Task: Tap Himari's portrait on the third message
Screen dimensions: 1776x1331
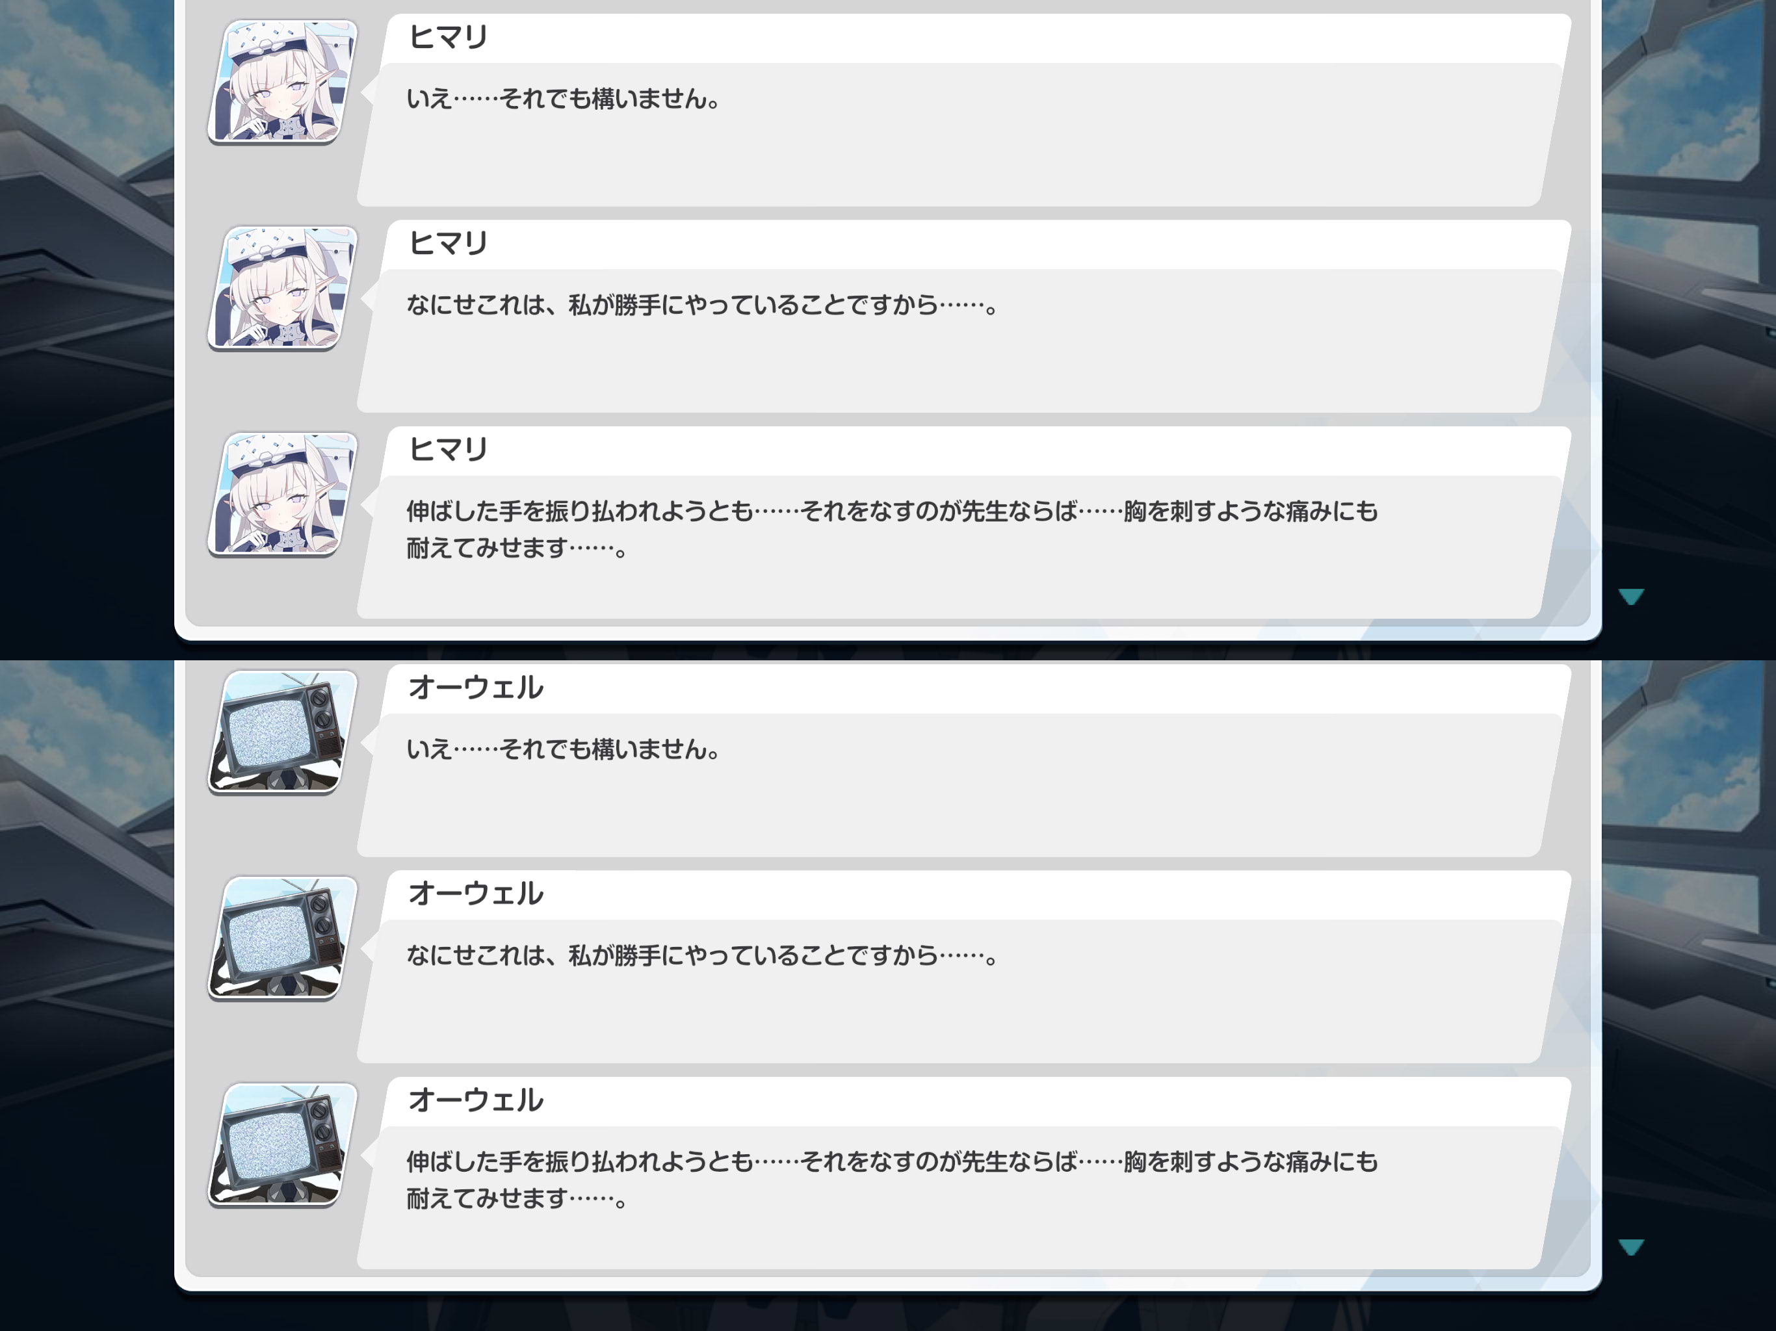Action: pos(283,494)
